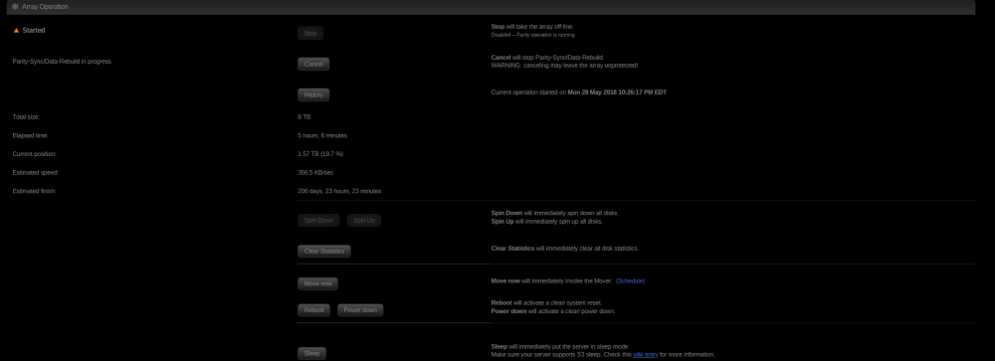Open the Mover Schedule link
Image resolution: width=995 pixels, height=361 pixels.
coord(630,281)
